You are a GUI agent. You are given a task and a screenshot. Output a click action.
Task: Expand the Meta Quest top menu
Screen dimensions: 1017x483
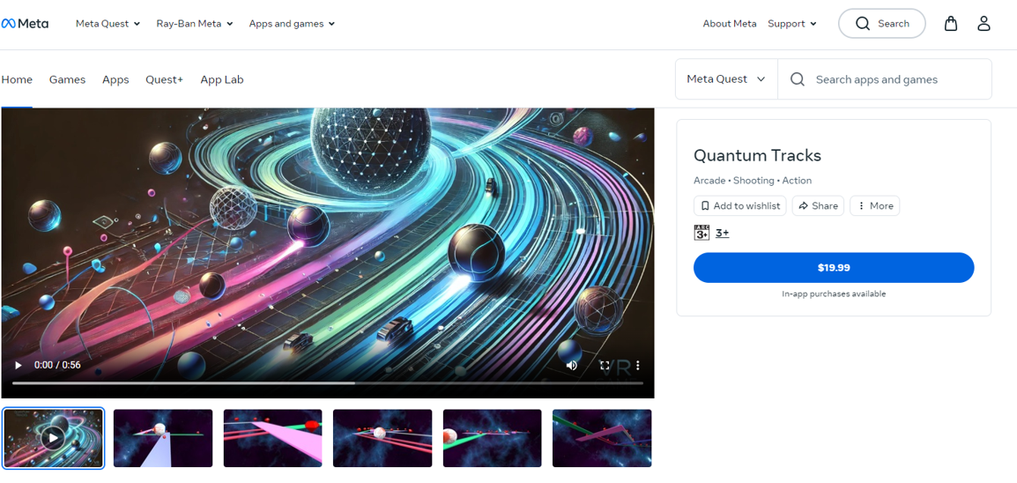[108, 24]
